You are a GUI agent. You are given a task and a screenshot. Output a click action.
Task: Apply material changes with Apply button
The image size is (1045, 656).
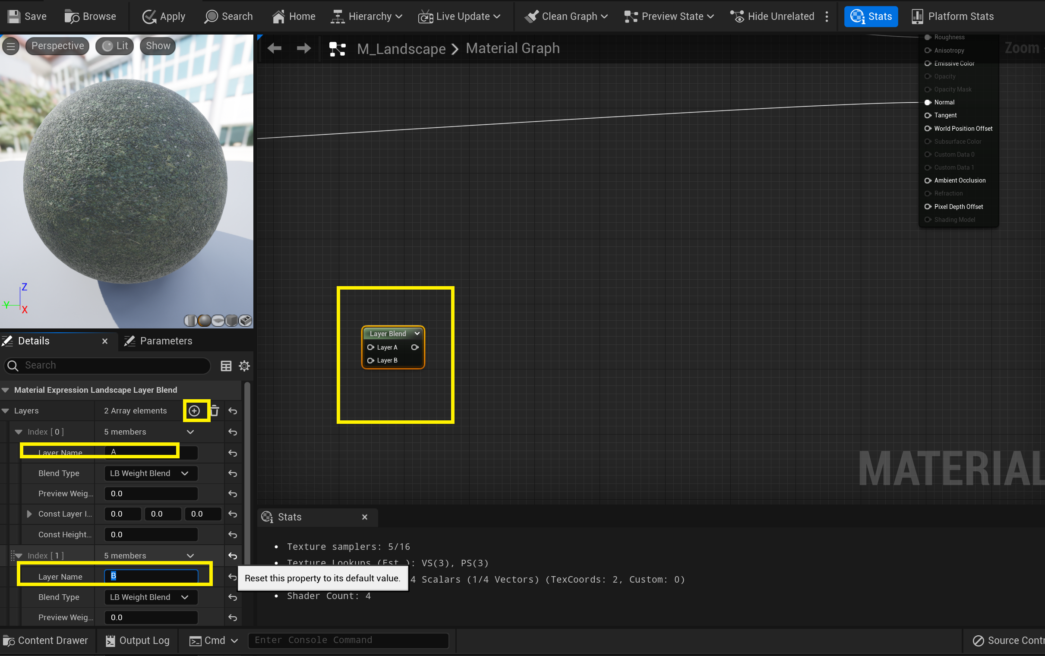164,16
